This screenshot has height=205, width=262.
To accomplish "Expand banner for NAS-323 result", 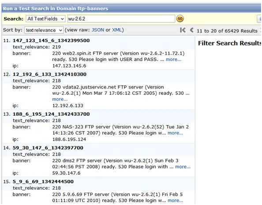I will tap(175, 133).
